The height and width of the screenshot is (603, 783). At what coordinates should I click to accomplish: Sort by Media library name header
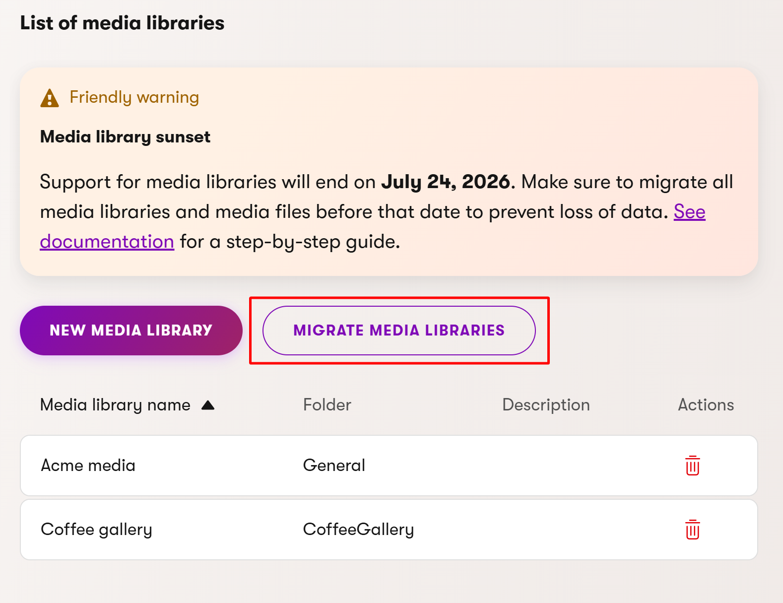click(x=115, y=405)
